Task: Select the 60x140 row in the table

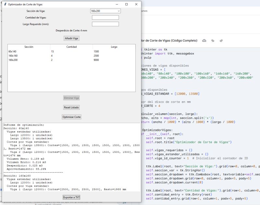Action: pyautogui.click(x=71, y=51)
